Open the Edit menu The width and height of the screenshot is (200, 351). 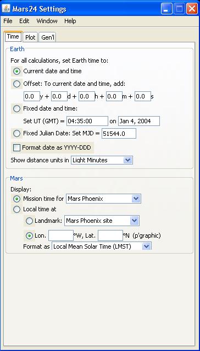24,21
